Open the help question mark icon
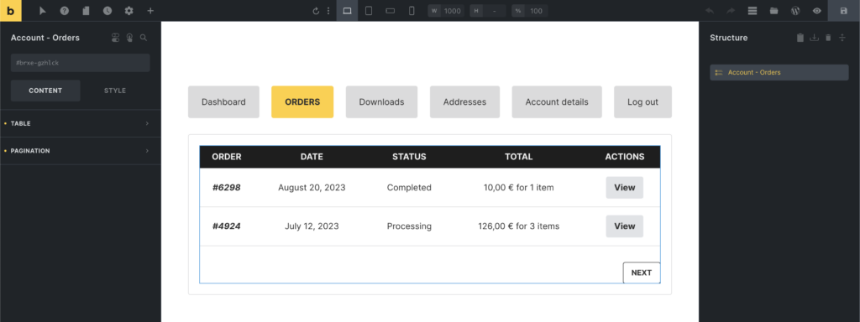The image size is (860, 322). tap(64, 11)
